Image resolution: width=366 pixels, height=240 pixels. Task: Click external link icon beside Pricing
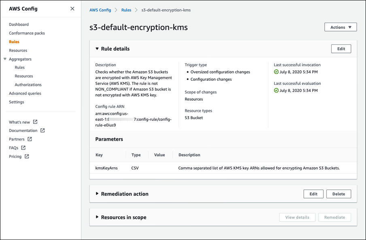tap(27, 156)
